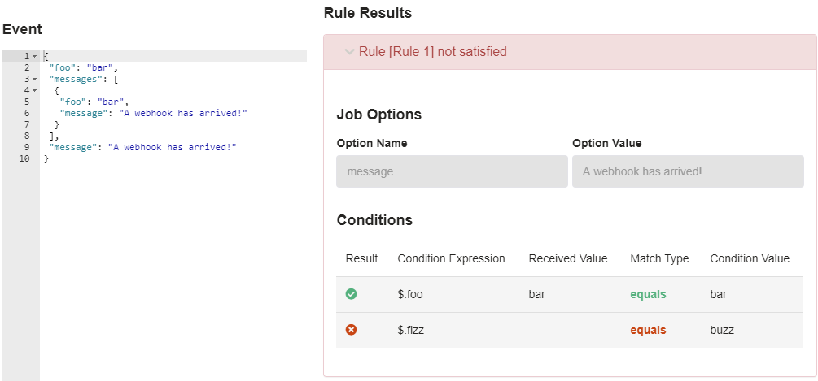Select the $.foo condition expression

tap(410, 295)
